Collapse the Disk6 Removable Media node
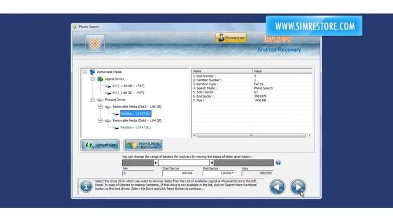The image size is (393, 221). pos(100,120)
